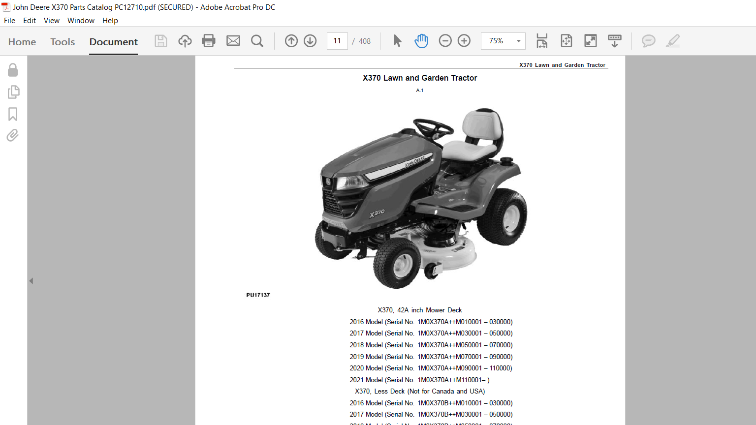Enter full screen mode icon

[591, 41]
